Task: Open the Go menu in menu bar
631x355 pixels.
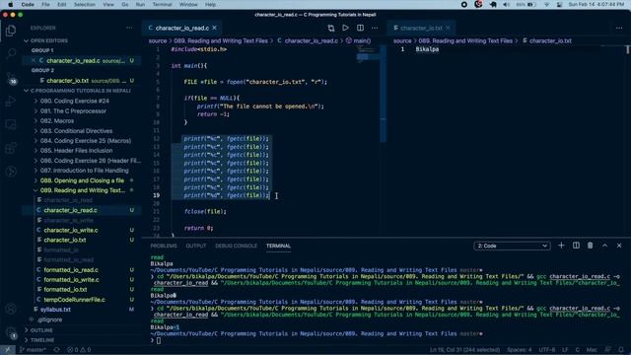Action: [x=125, y=4]
